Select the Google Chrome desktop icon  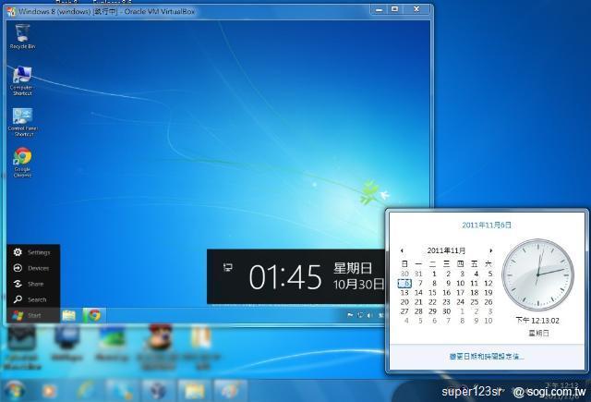click(x=22, y=162)
